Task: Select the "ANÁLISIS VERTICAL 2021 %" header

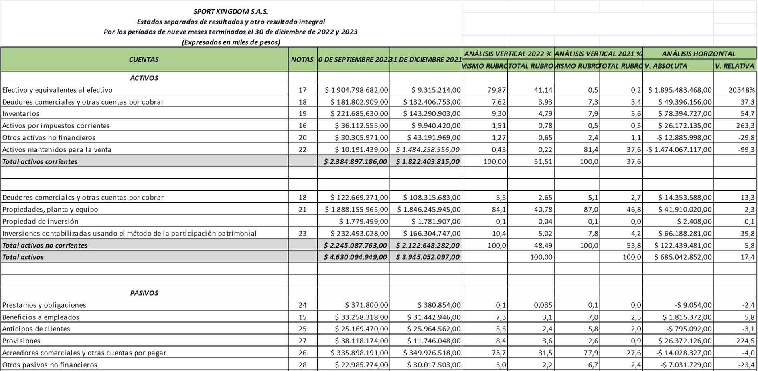Action: [x=598, y=54]
